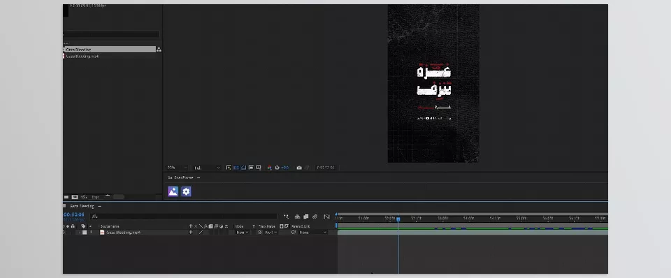Toggle the mask and shape path visibility icon
The image size is (671, 278).
(243, 168)
